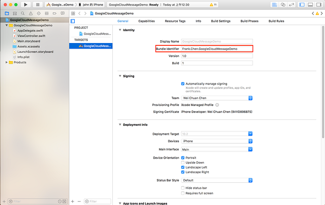Open the Project navigator folder icon

click(7, 13)
